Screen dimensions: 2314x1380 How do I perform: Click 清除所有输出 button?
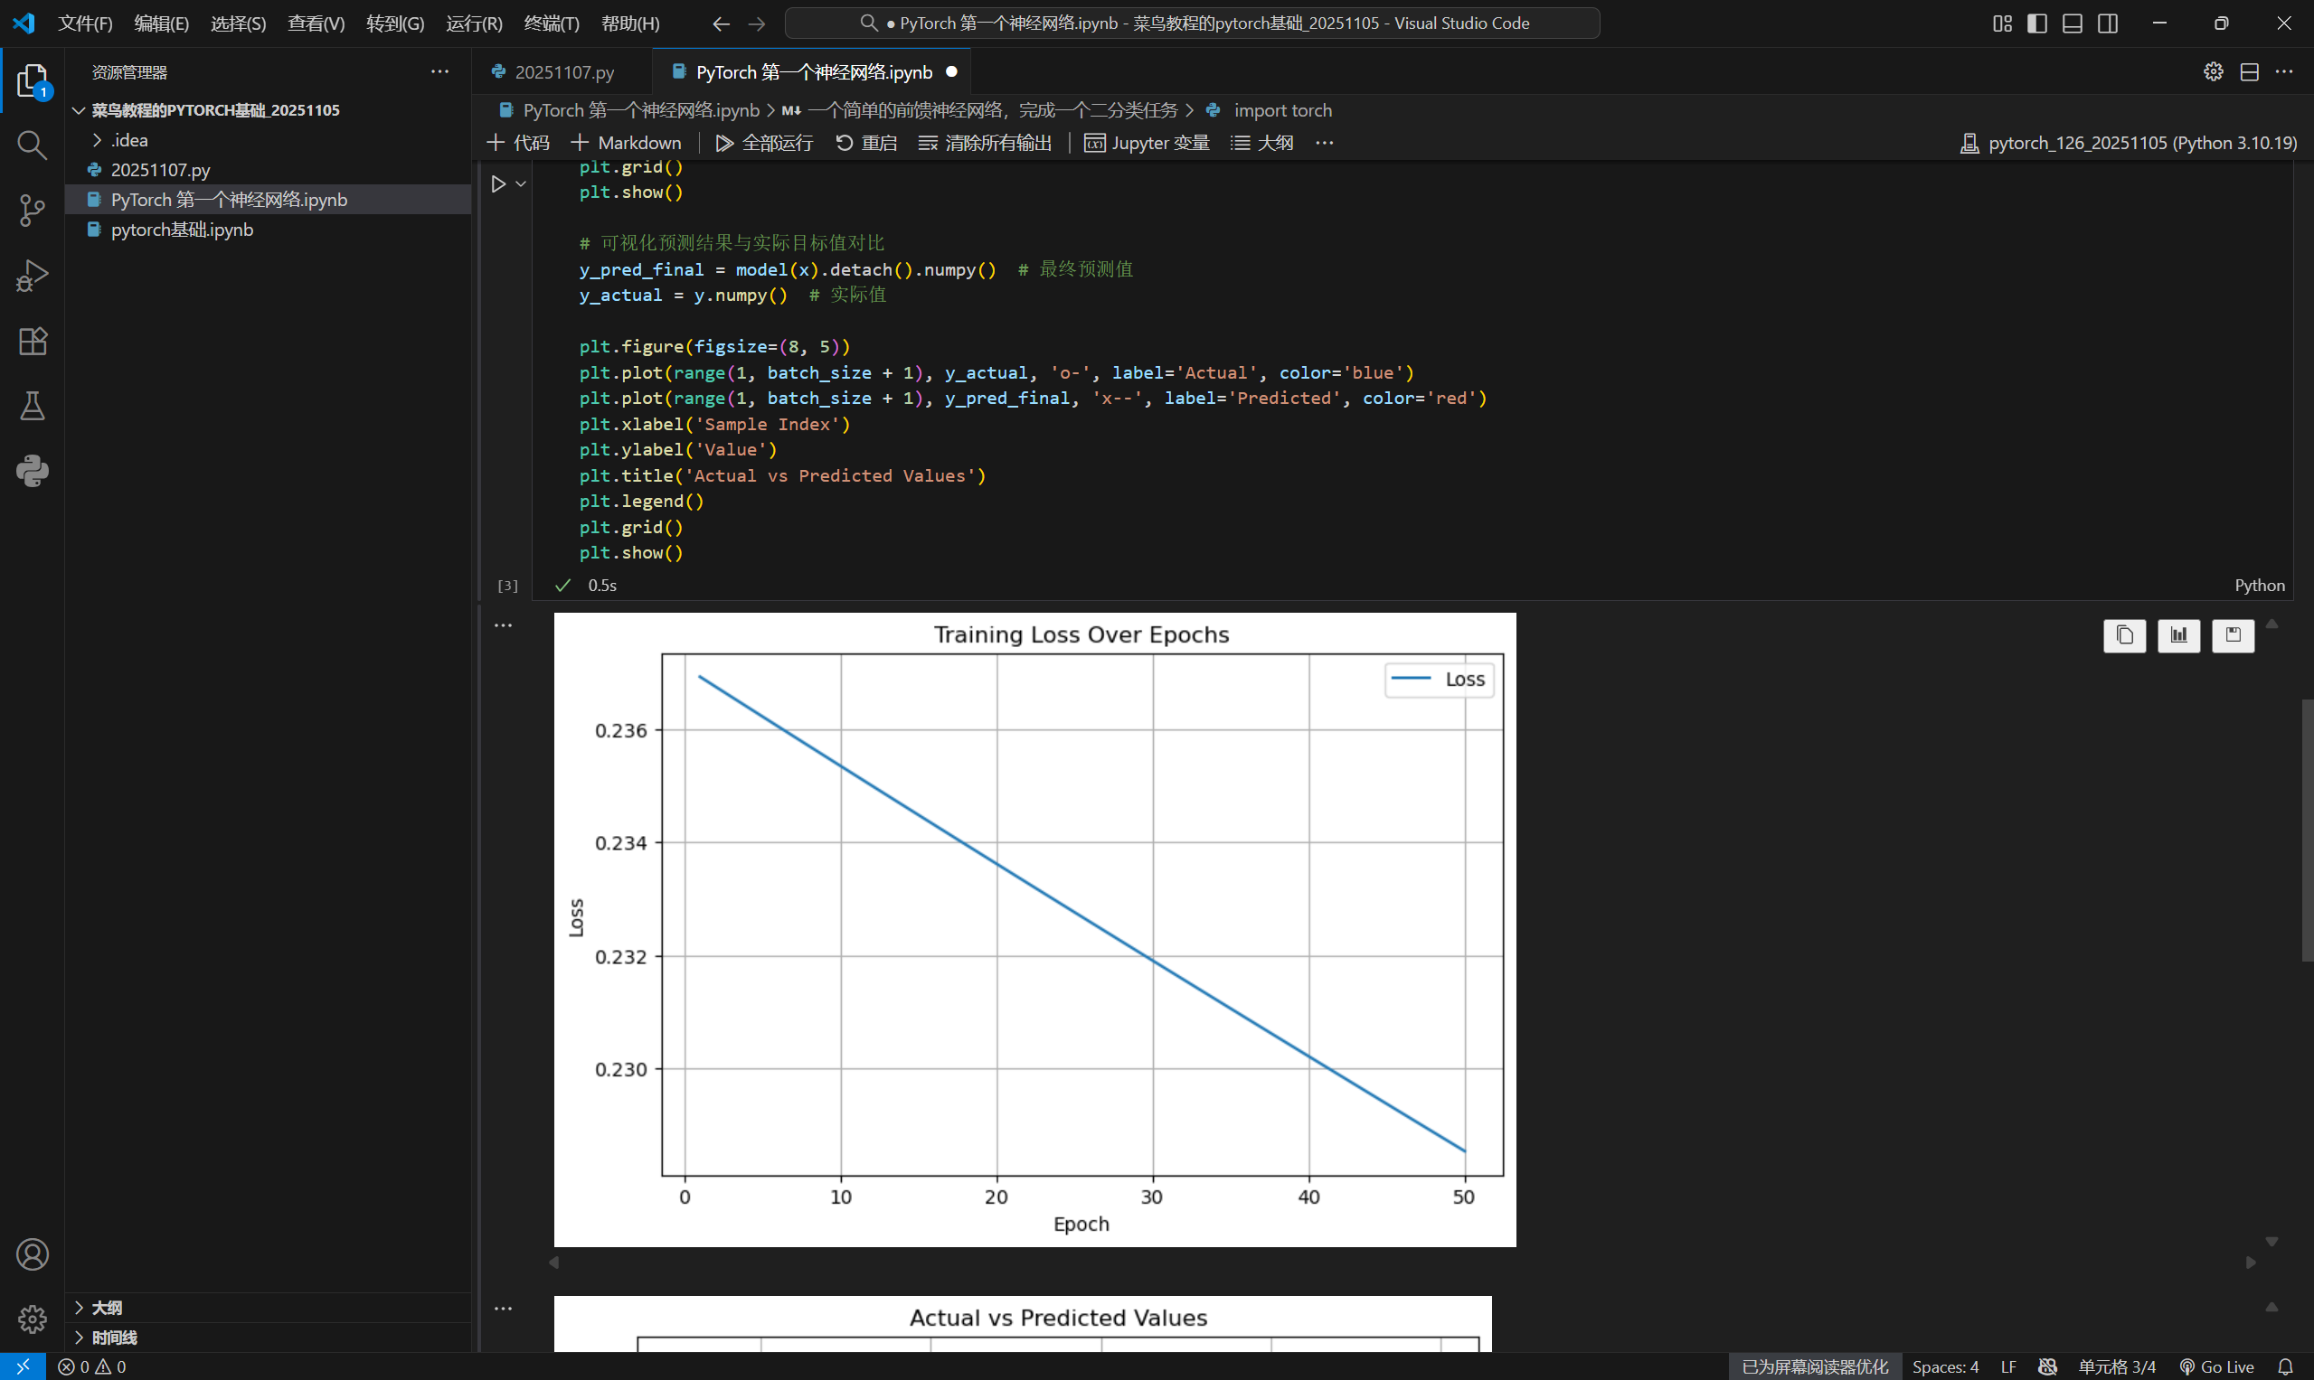[x=986, y=142]
